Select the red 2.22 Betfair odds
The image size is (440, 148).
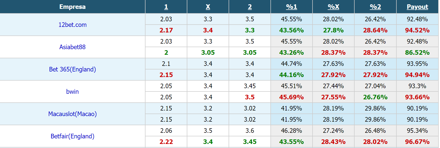point(166,142)
